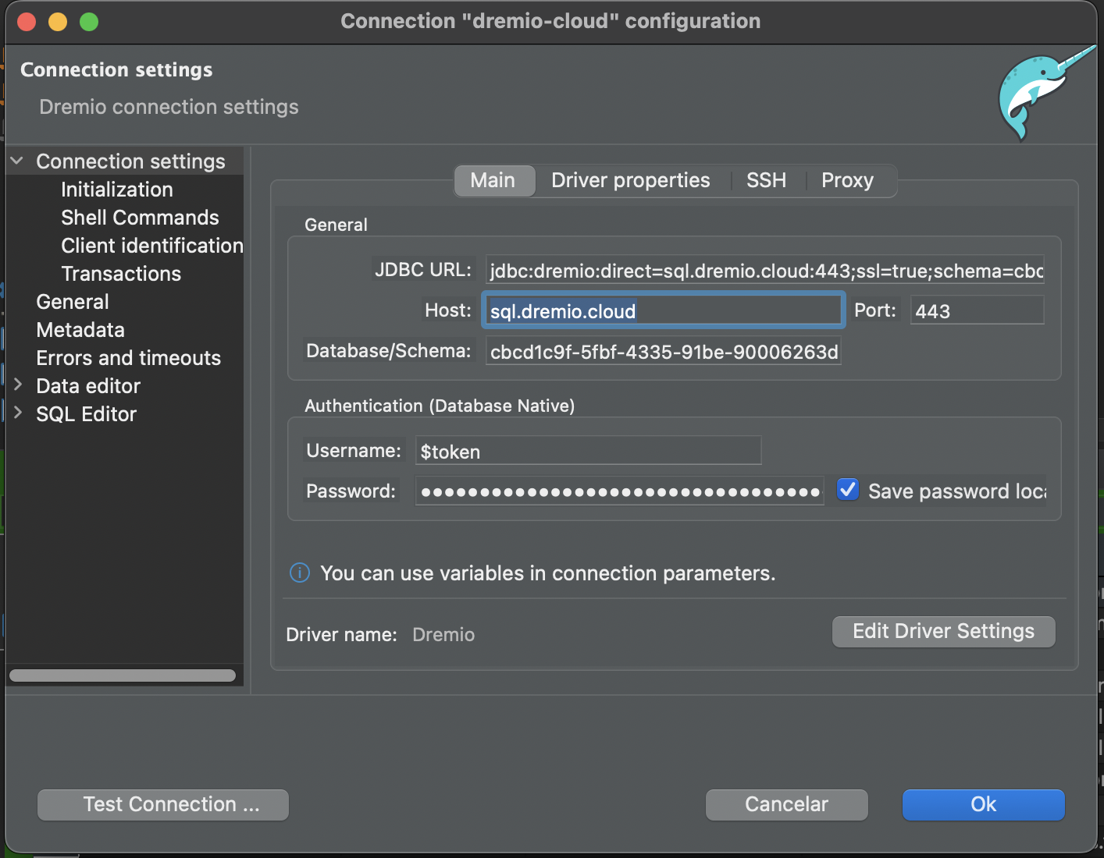
Task: Open the SSH tab
Action: (765, 180)
